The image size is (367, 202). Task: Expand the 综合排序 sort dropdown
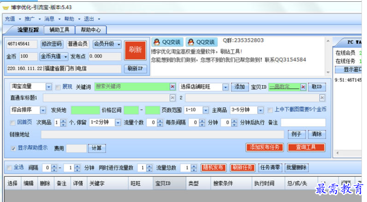coord(43,110)
